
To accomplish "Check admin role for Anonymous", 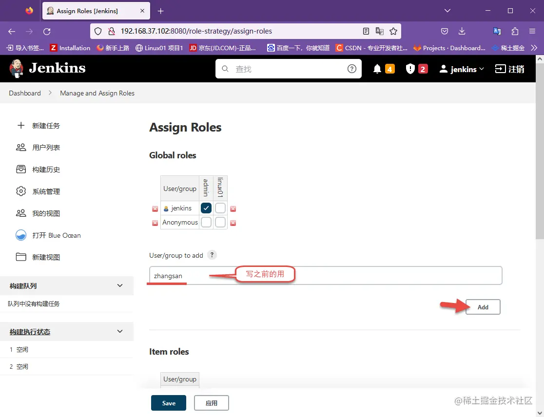I will coord(206,222).
